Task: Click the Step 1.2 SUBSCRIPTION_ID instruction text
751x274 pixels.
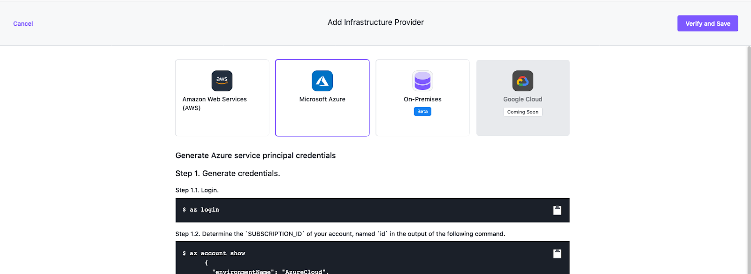Action: (x=340, y=234)
